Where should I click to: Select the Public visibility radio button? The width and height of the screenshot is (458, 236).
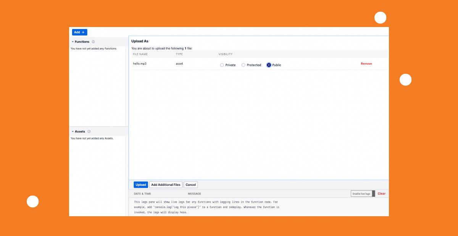click(x=269, y=65)
